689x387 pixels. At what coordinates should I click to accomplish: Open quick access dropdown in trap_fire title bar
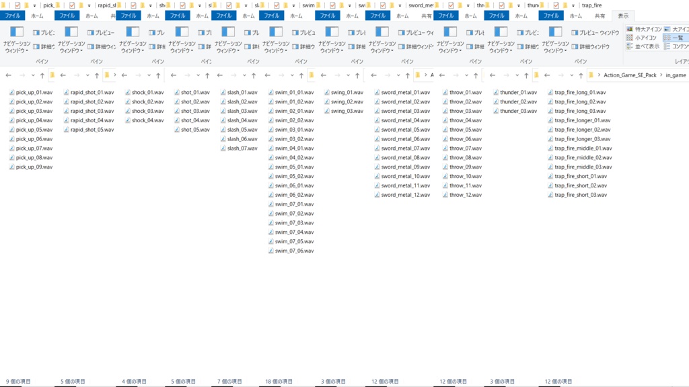[573, 5]
